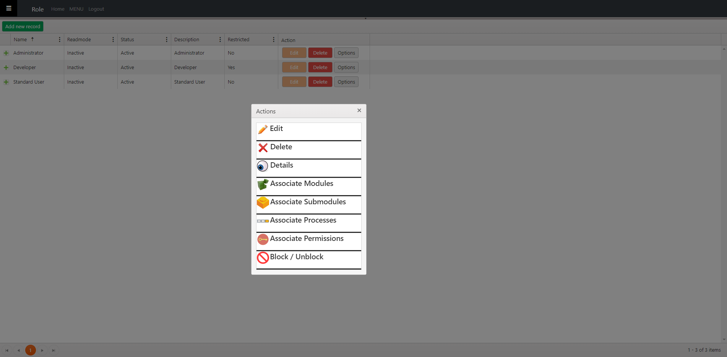The height and width of the screenshot is (357, 727).
Task: Choose Details from Actions menu
Action: coord(309,168)
